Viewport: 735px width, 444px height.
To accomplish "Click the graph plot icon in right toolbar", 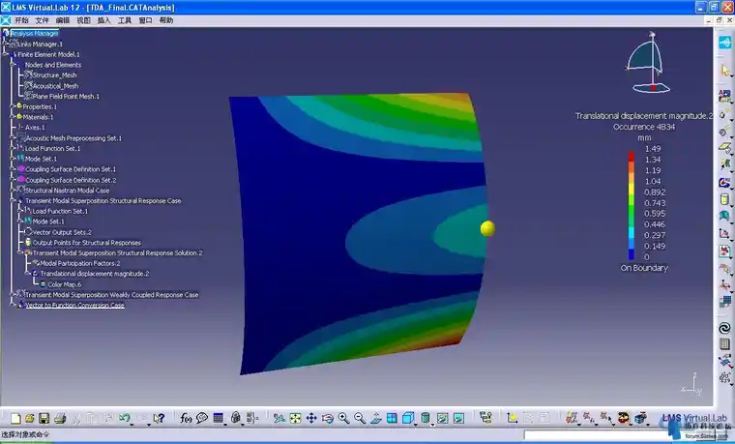I will click(x=724, y=233).
